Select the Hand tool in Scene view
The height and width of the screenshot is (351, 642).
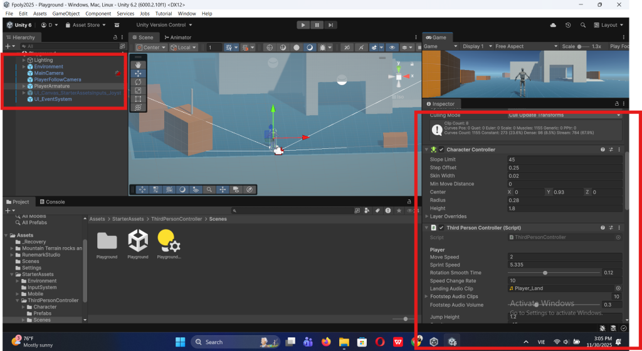138,65
